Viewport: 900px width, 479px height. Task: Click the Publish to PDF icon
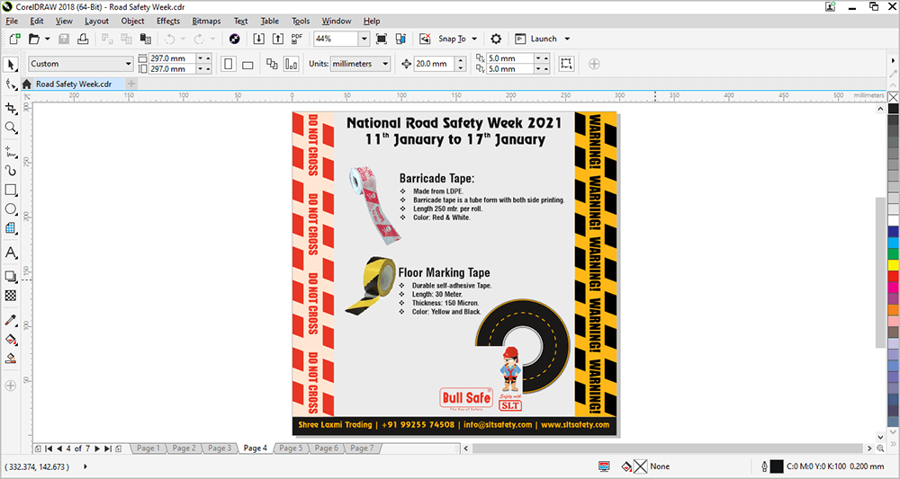point(297,39)
